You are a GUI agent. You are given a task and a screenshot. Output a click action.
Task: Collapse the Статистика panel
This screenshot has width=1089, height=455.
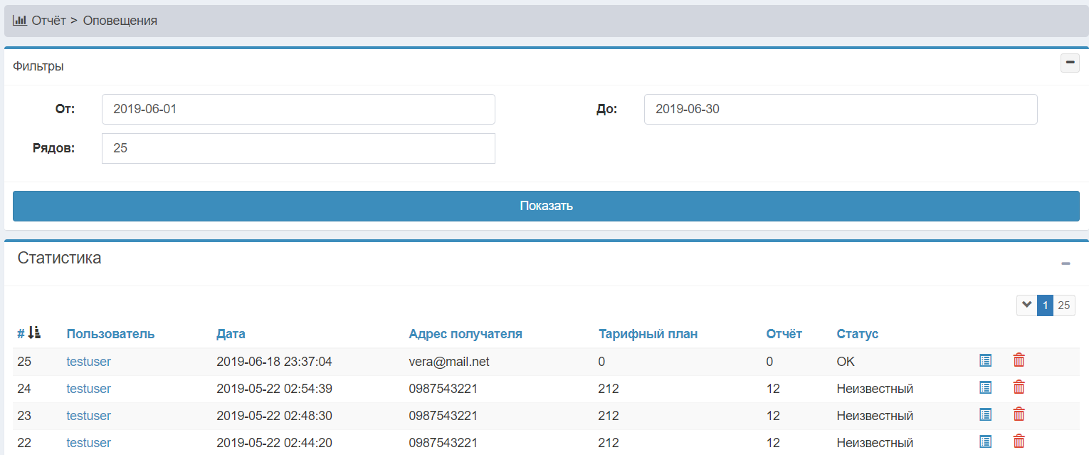[1066, 263]
